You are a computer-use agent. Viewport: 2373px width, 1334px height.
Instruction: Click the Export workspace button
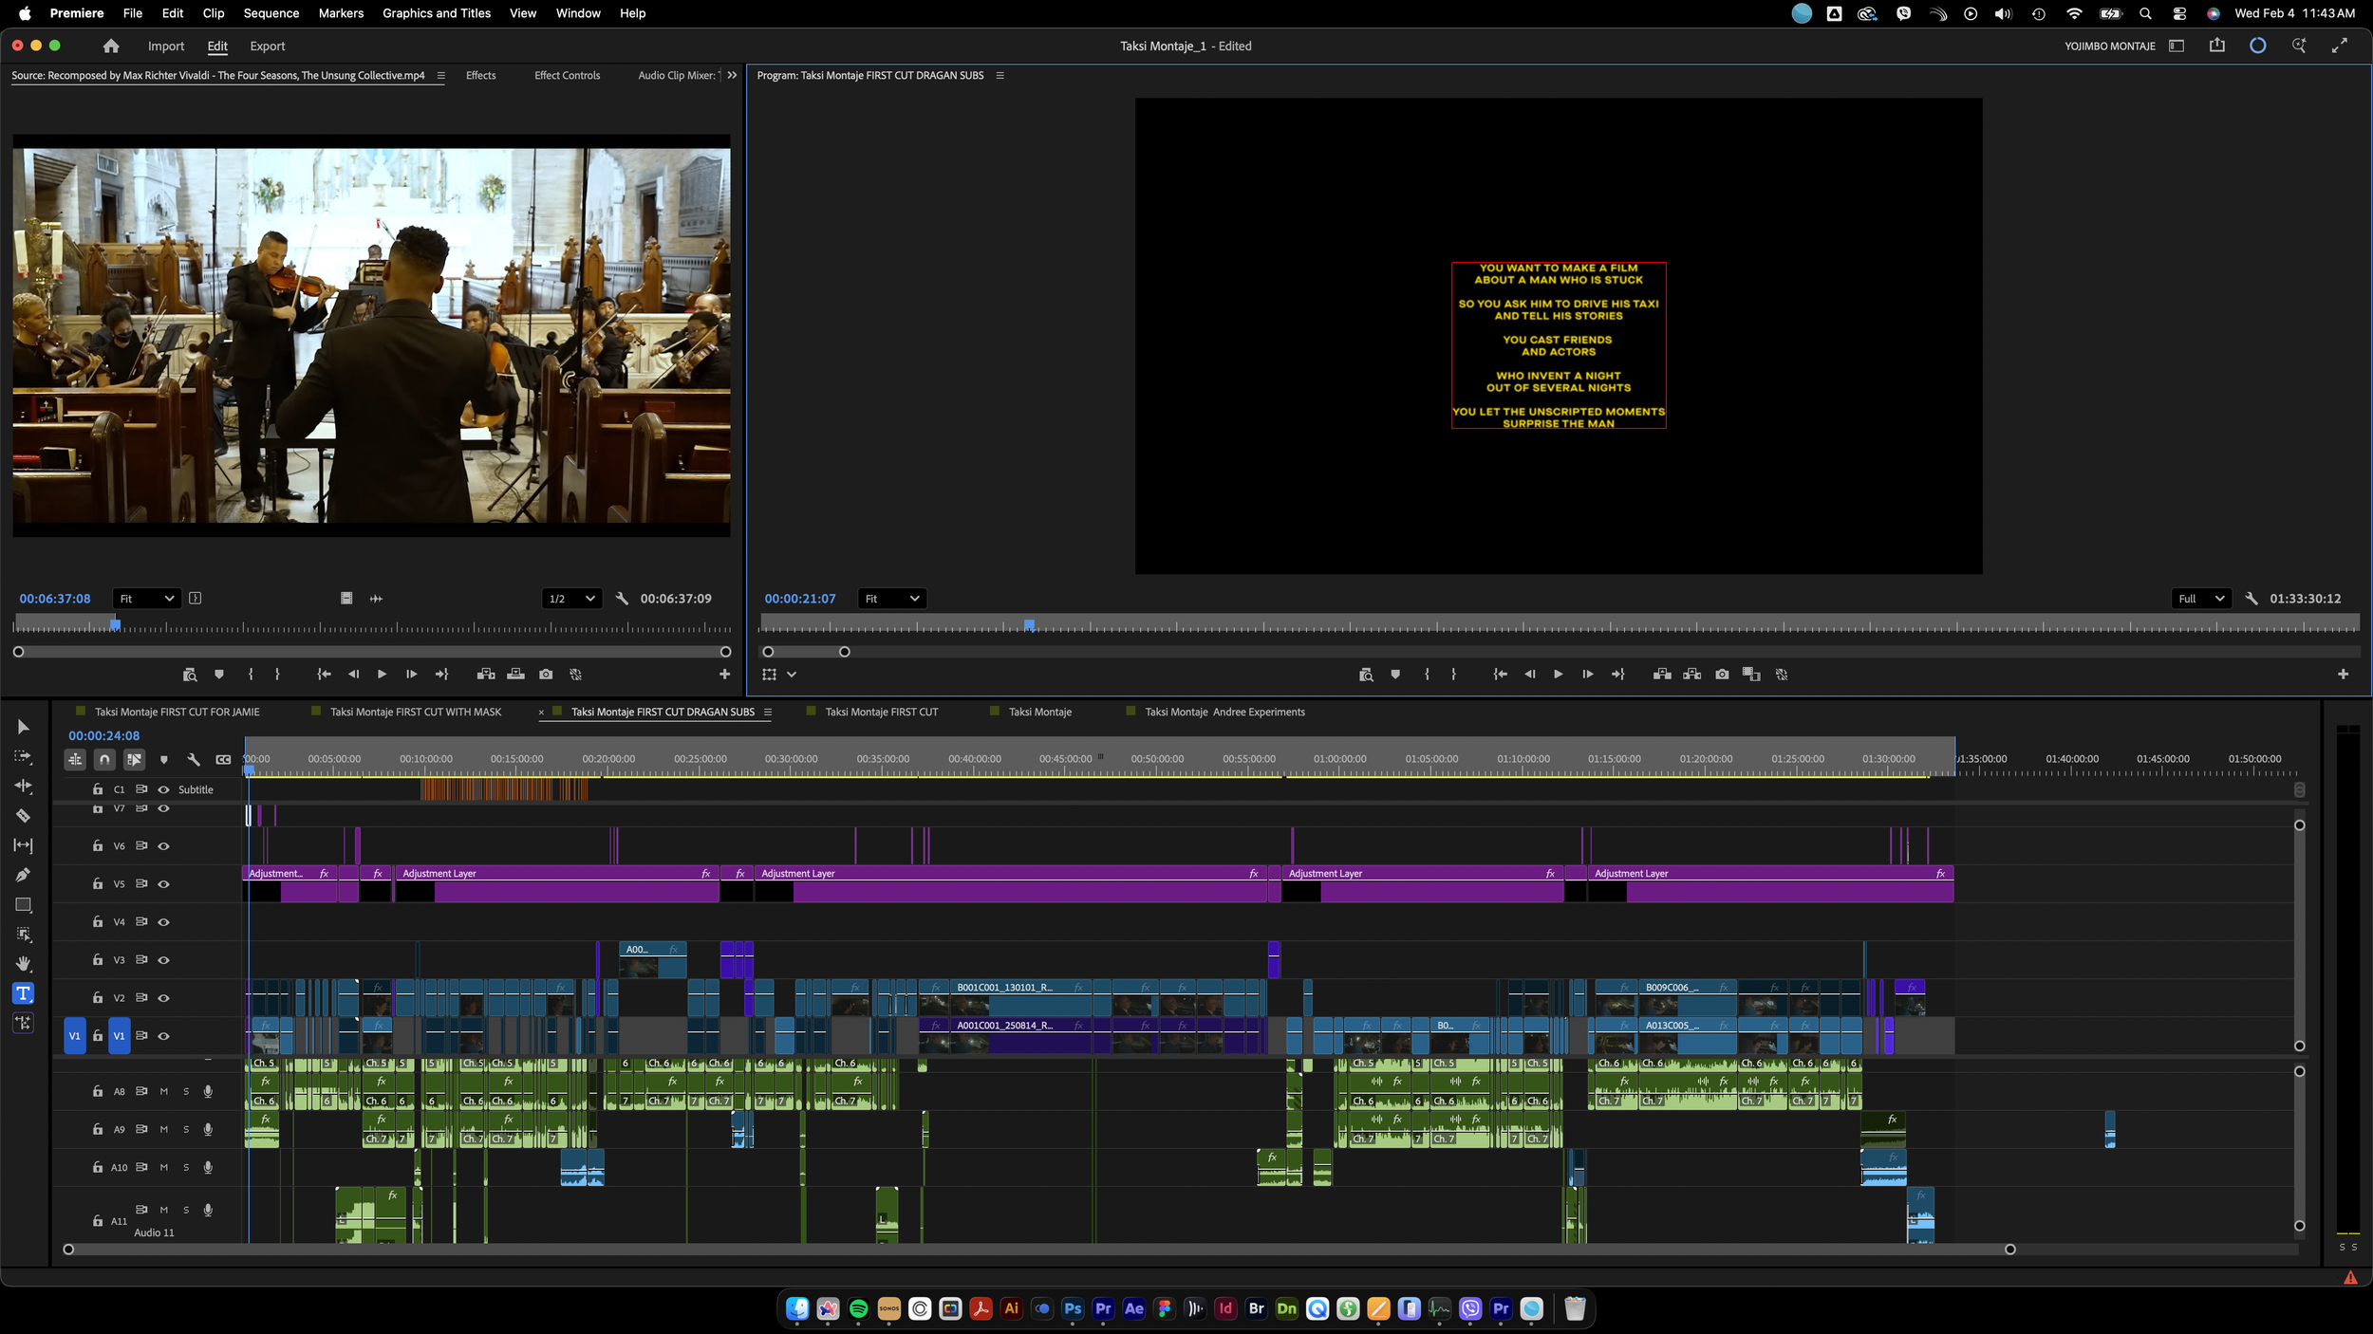coord(267,46)
